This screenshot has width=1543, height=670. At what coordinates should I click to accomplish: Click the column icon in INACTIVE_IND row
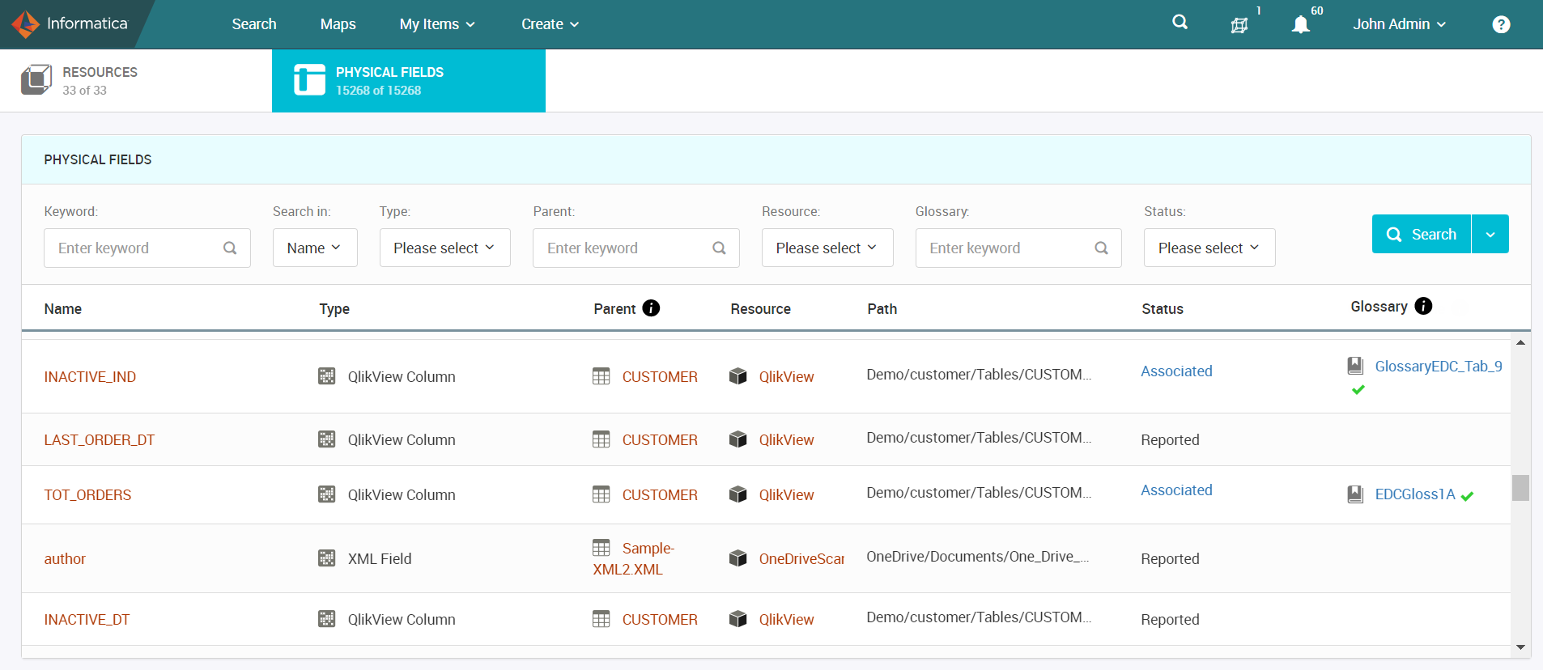327,376
